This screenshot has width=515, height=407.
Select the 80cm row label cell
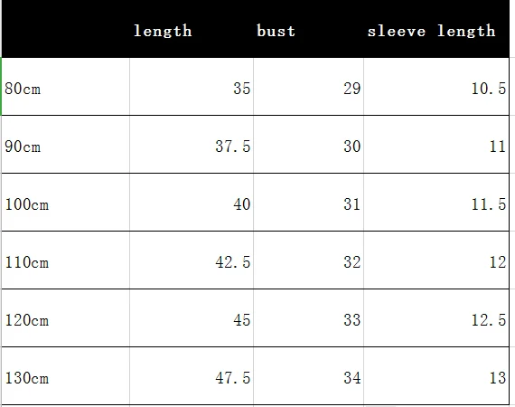[66, 87]
